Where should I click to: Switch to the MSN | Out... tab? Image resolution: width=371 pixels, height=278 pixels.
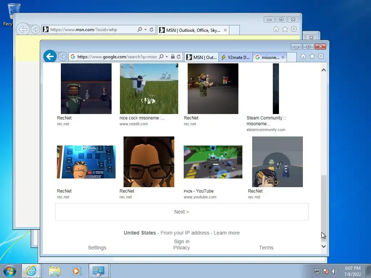point(201,58)
